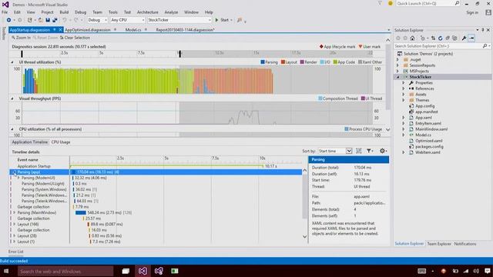Click in the Quick Launch search box
Screen dimensions: 493x277
point(424,3)
